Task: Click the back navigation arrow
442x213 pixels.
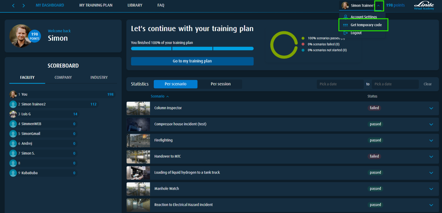Action: tap(13, 5)
